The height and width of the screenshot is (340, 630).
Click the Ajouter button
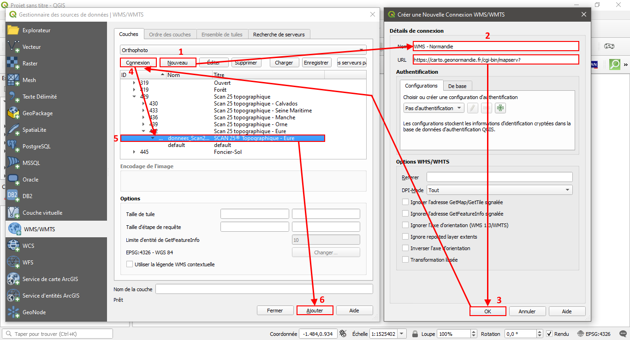(315, 311)
